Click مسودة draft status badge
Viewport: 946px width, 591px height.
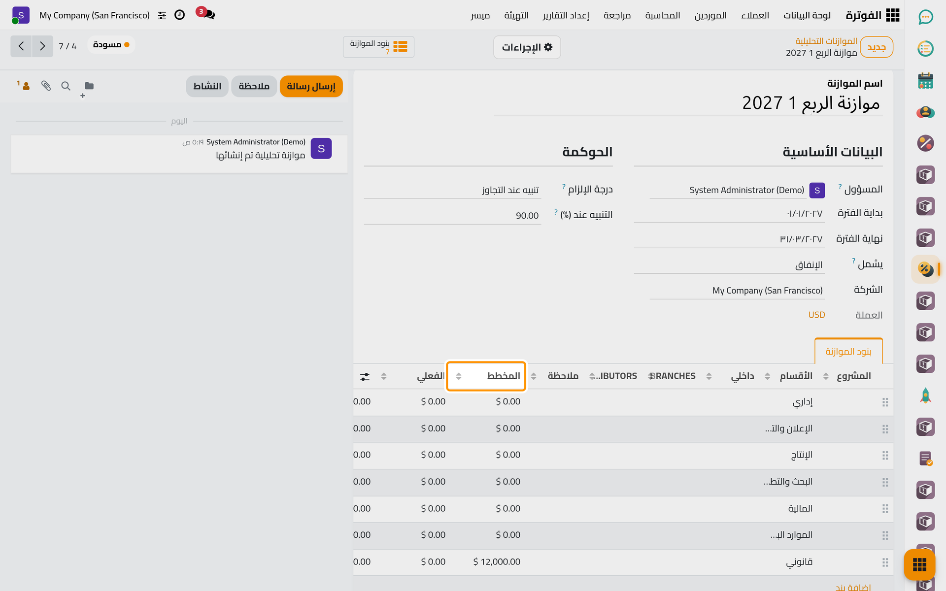click(111, 45)
